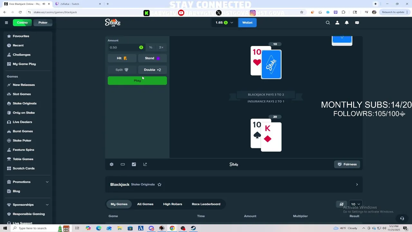Open game settings gear icon
Image resolution: width=412 pixels, height=232 pixels.
coord(112,164)
